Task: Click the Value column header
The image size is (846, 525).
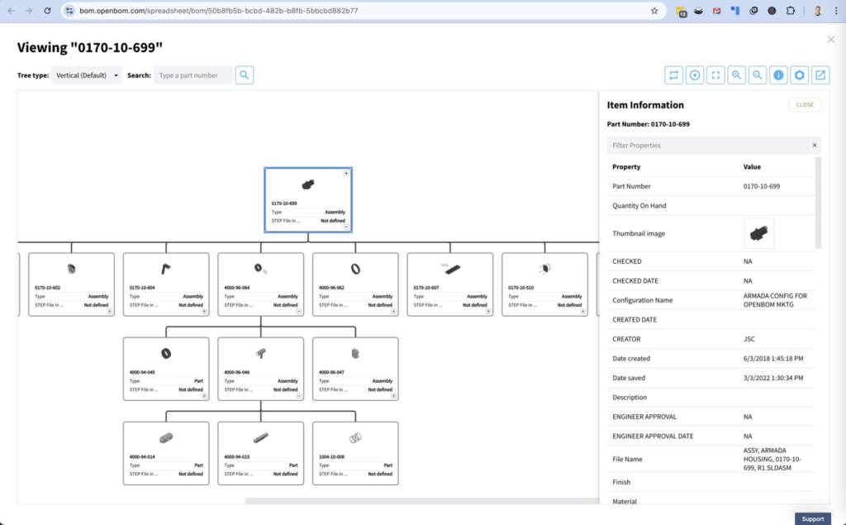Action: 752,167
